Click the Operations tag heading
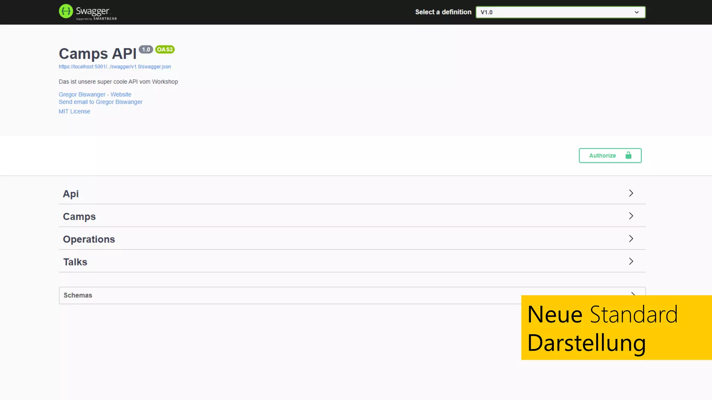 click(89, 239)
